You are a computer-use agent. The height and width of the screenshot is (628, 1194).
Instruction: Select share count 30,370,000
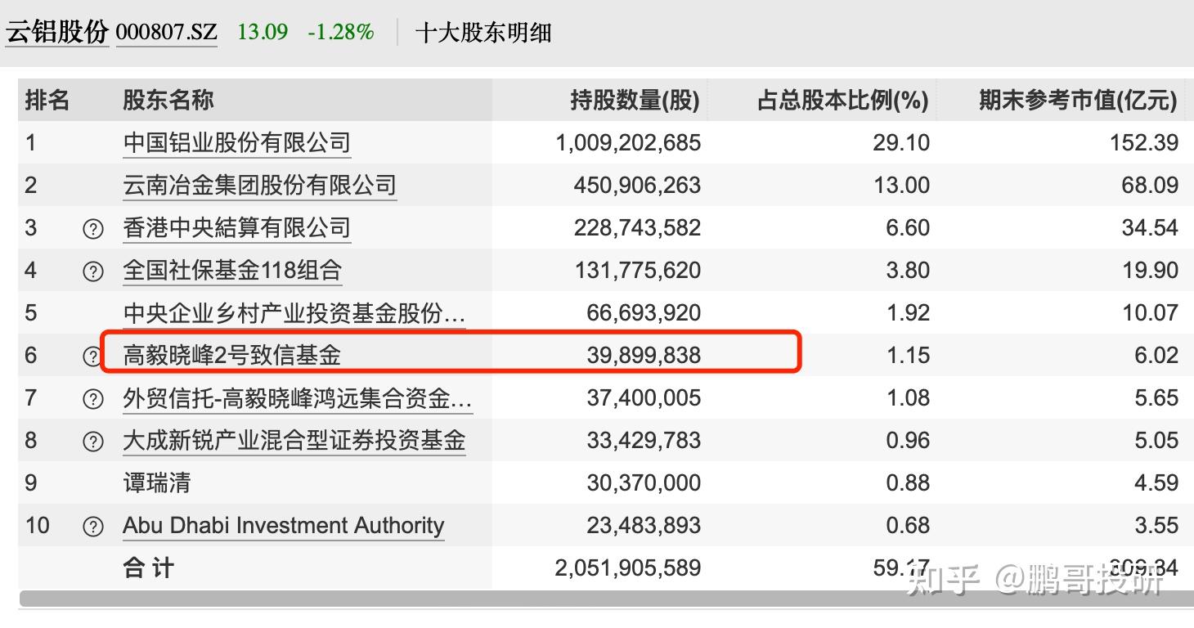coord(644,483)
